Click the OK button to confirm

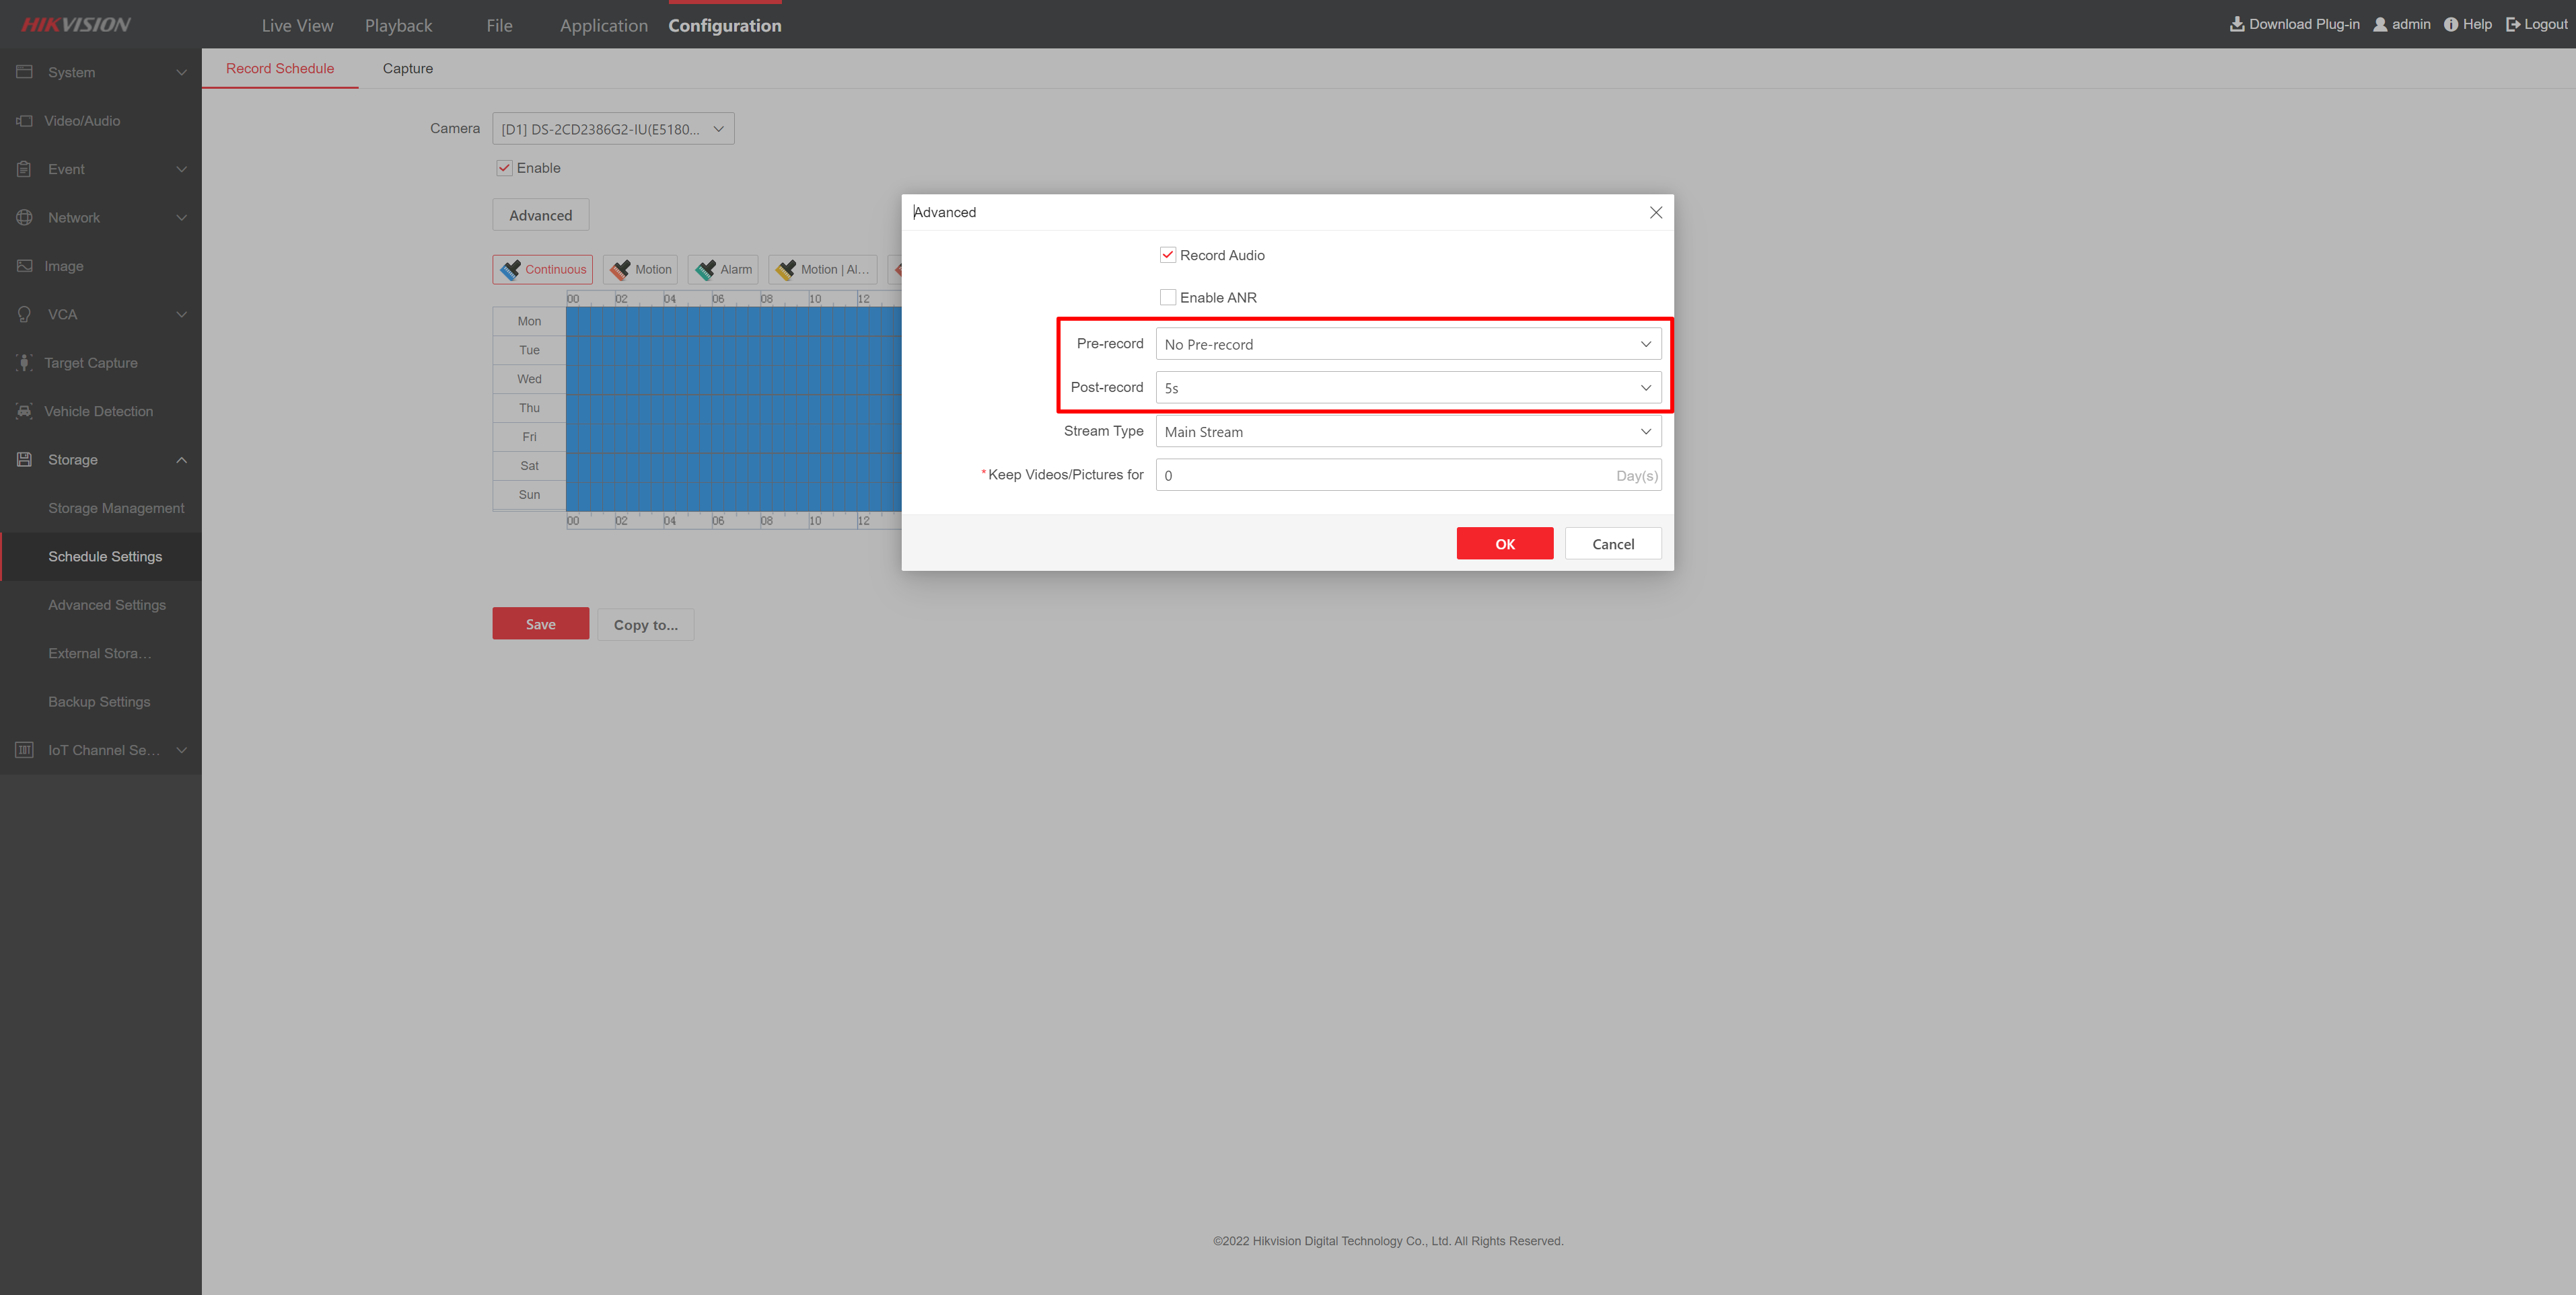(1503, 542)
